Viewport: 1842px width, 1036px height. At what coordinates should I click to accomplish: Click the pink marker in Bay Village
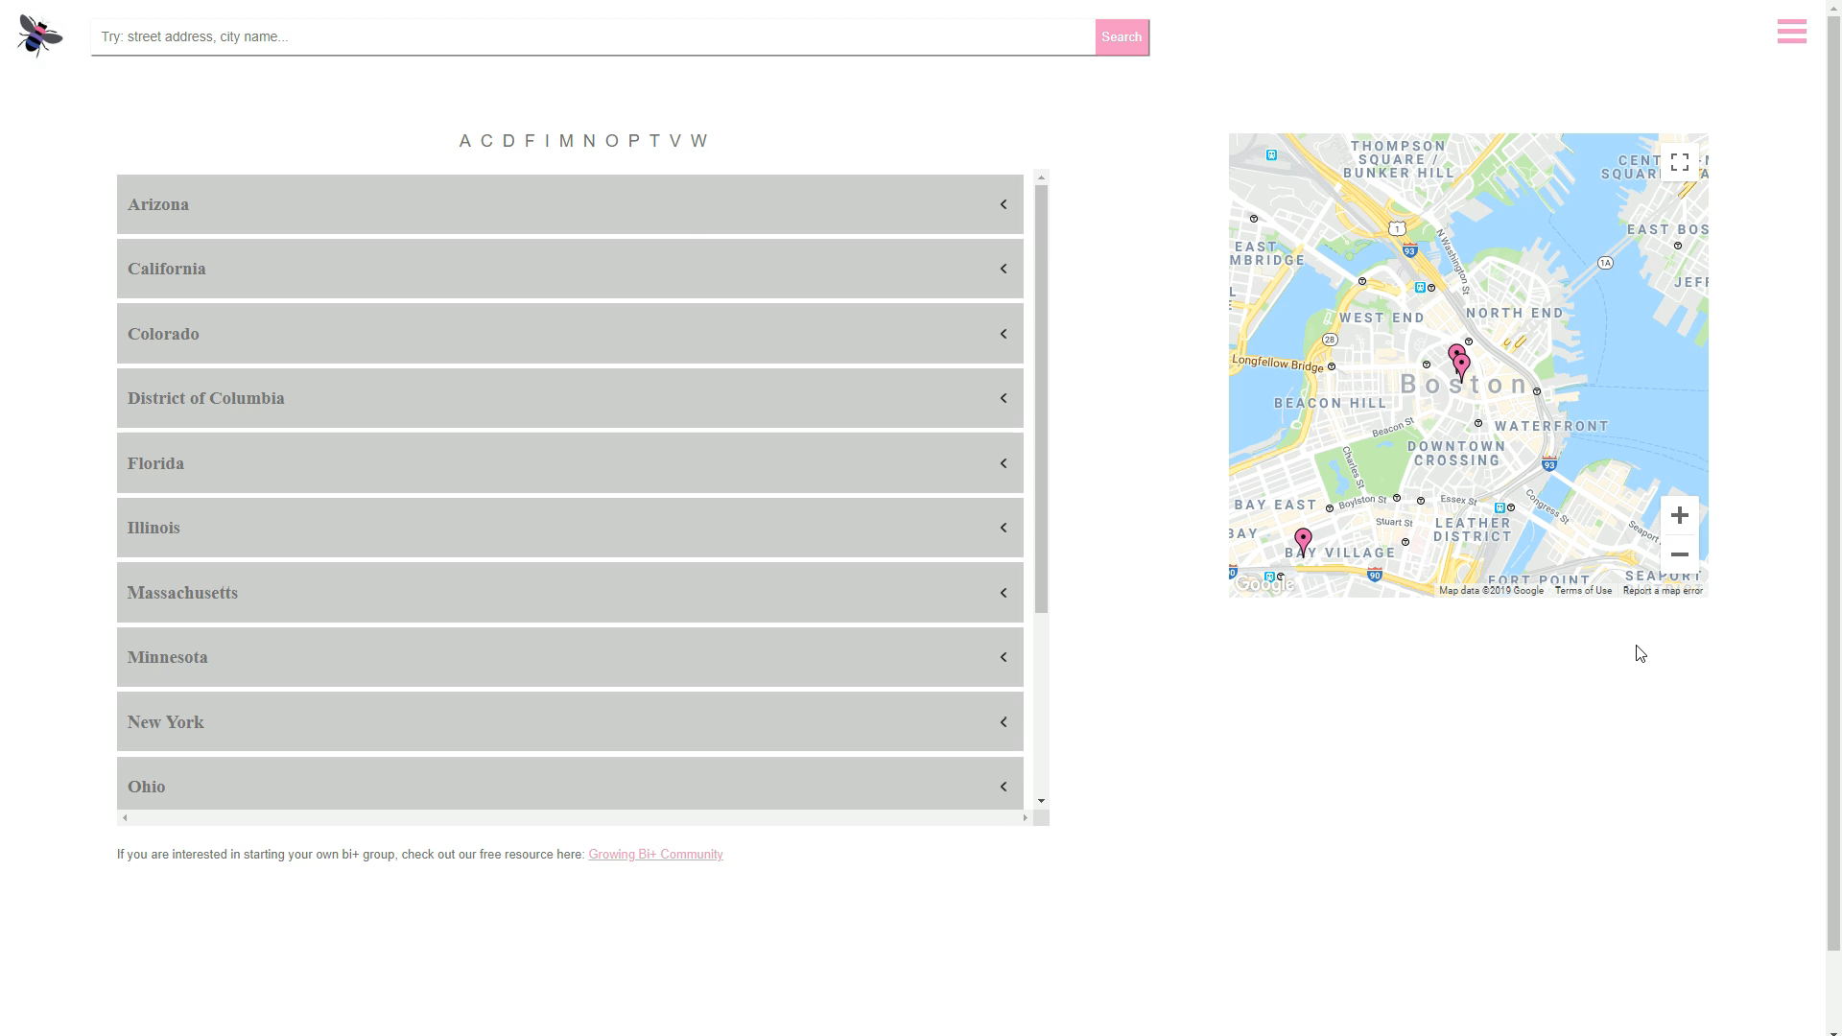coord(1303,540)
